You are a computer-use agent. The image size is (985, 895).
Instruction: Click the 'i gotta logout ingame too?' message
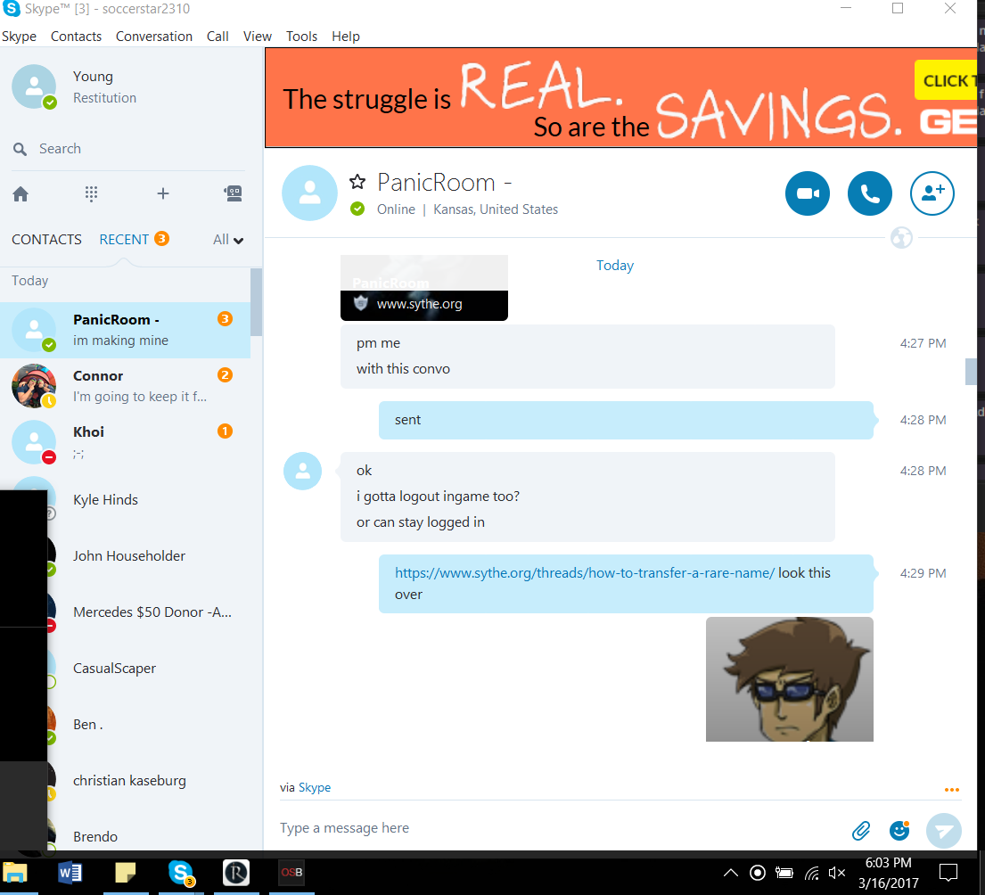tap(438, 497)
